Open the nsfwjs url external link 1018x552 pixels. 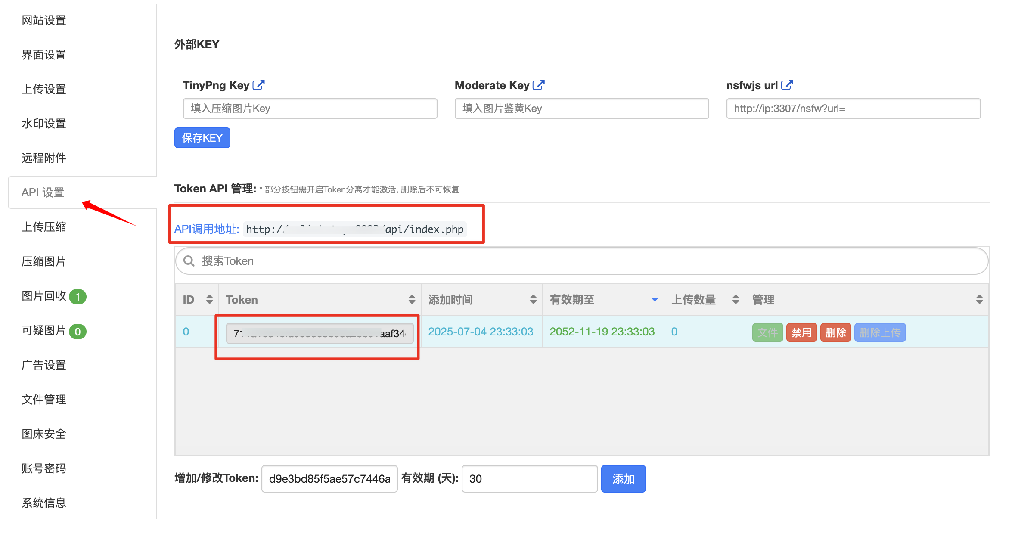788,85
